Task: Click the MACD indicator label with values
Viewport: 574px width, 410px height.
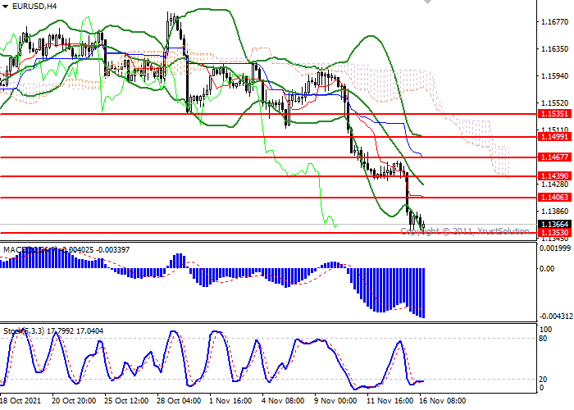Action: [66, 249]
